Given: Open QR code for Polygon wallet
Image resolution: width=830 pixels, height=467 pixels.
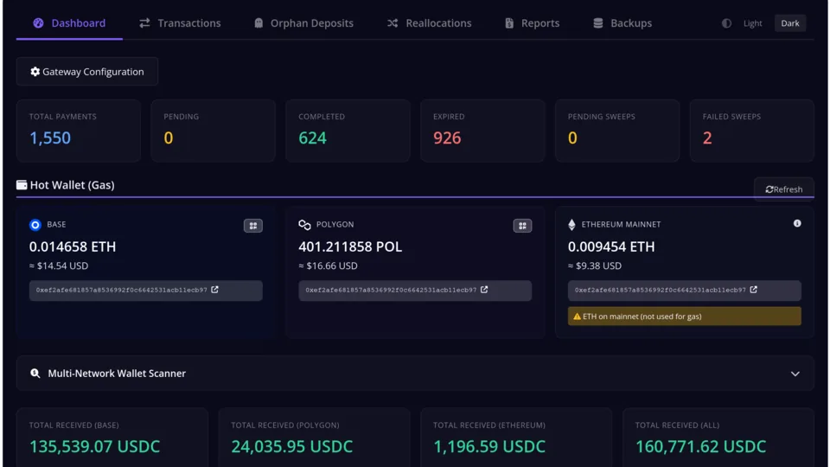Looking at the screenshot, I should click(x=522, y=226).
